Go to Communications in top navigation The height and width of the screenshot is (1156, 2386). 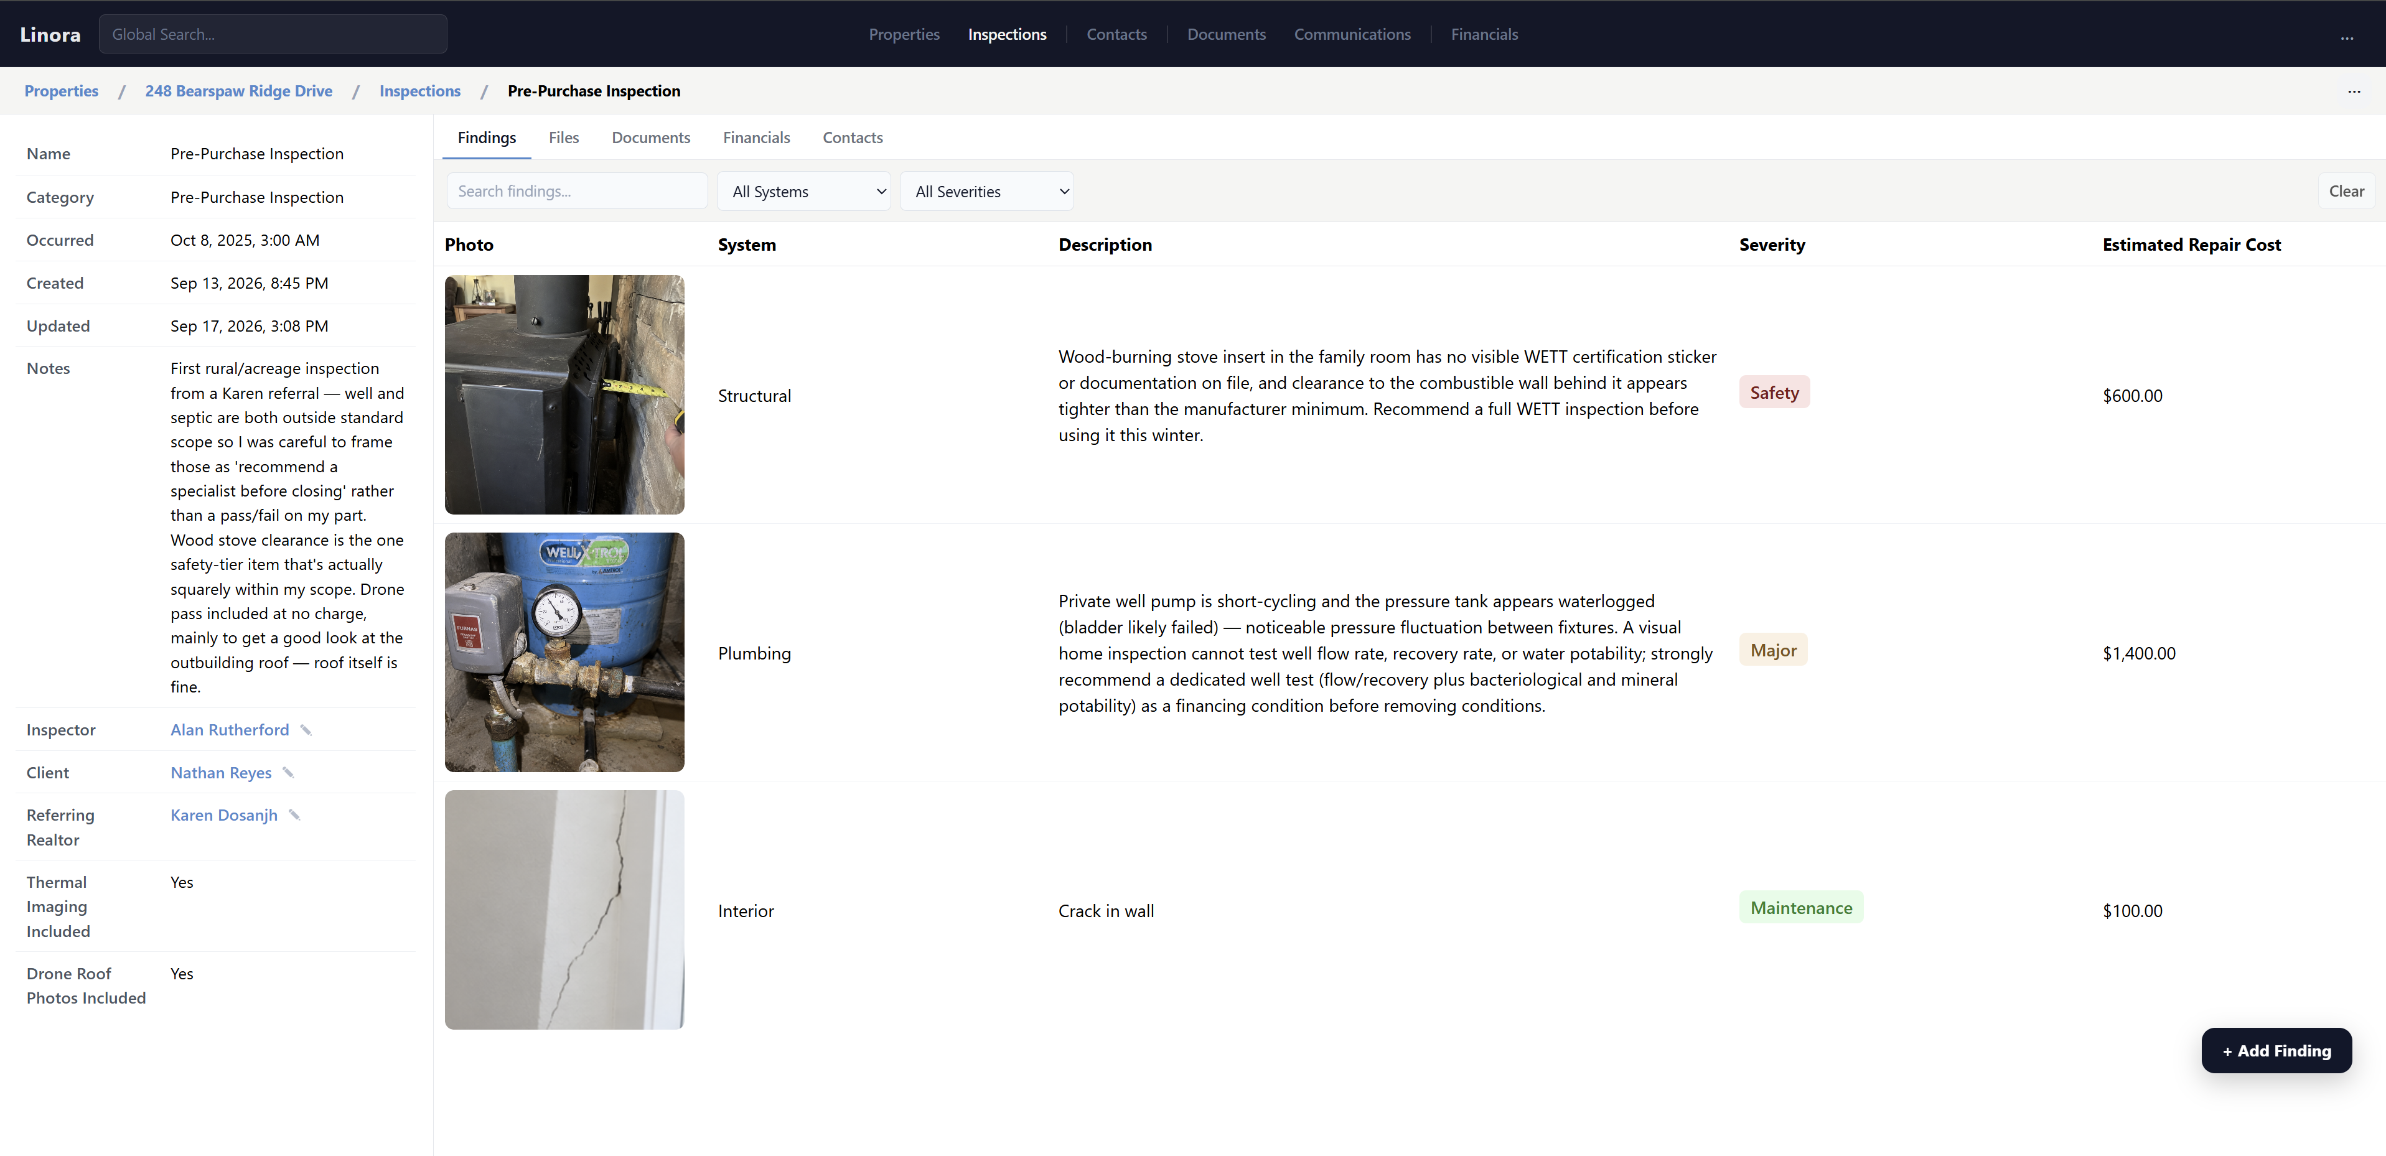point(1352,34)
